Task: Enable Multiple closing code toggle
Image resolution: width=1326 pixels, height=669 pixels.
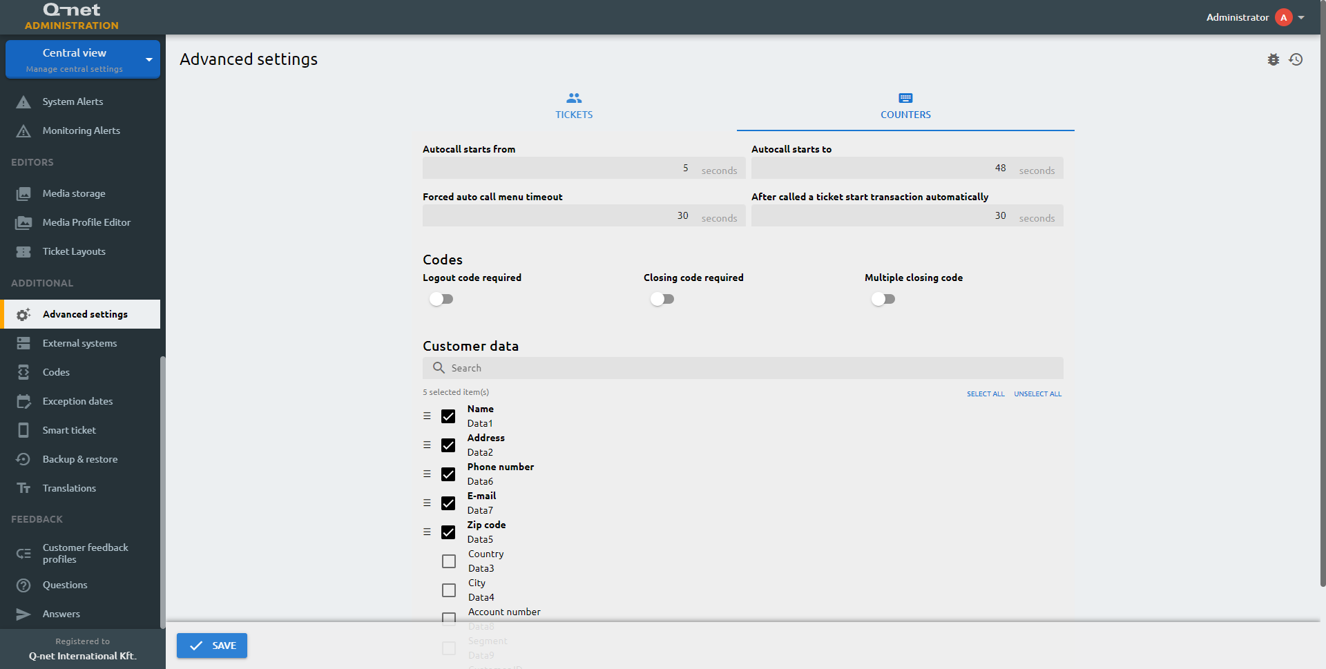Action: [x=883, y=299]
